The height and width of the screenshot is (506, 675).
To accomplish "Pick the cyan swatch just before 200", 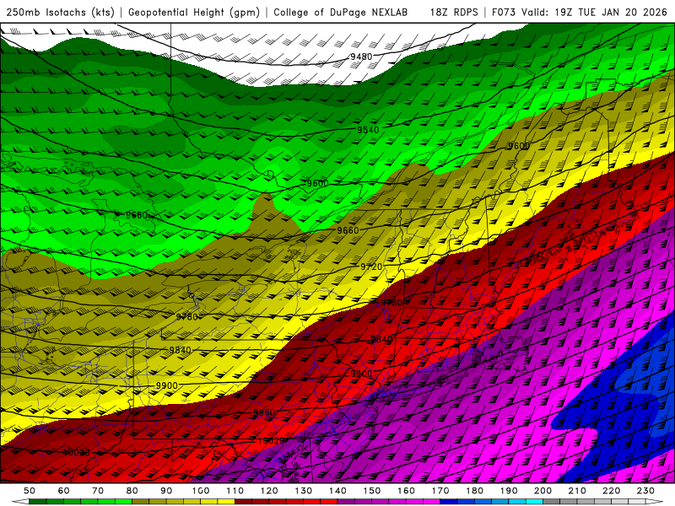I will pos(534,502).
